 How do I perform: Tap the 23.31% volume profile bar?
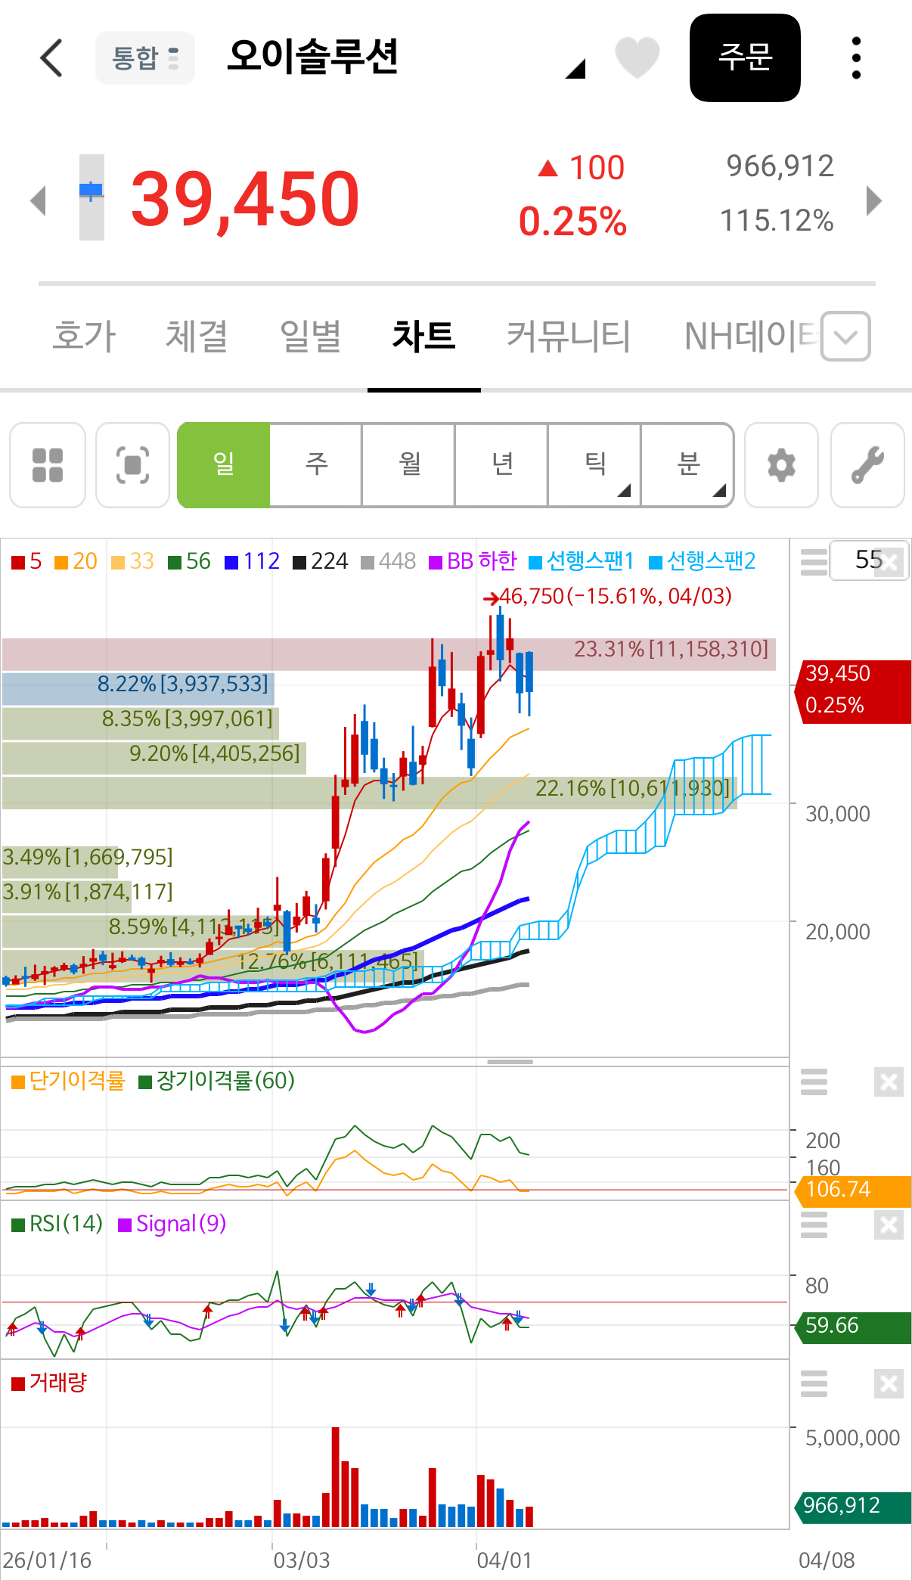click(389, 653)
